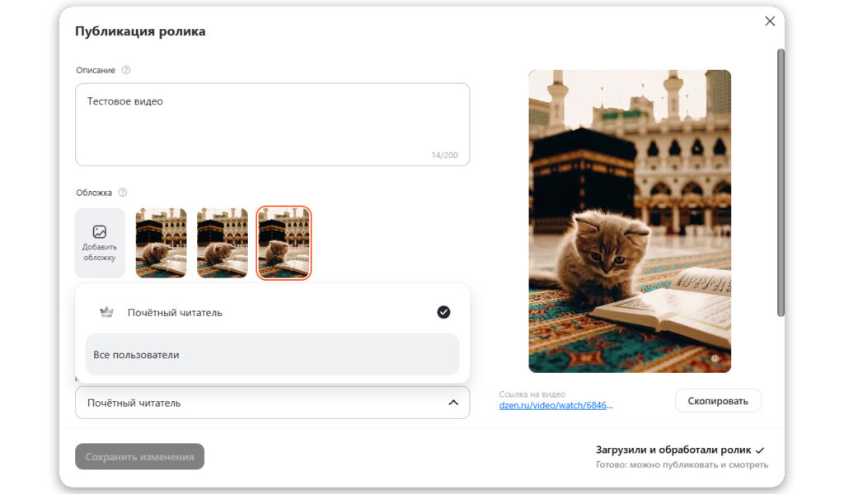The width and height of the screenshot is (844, 494).
Task: Click the Сохранить изменения button
Action: [139, 456]
